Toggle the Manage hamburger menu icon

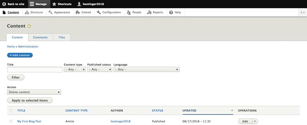[x=32, y=4]
